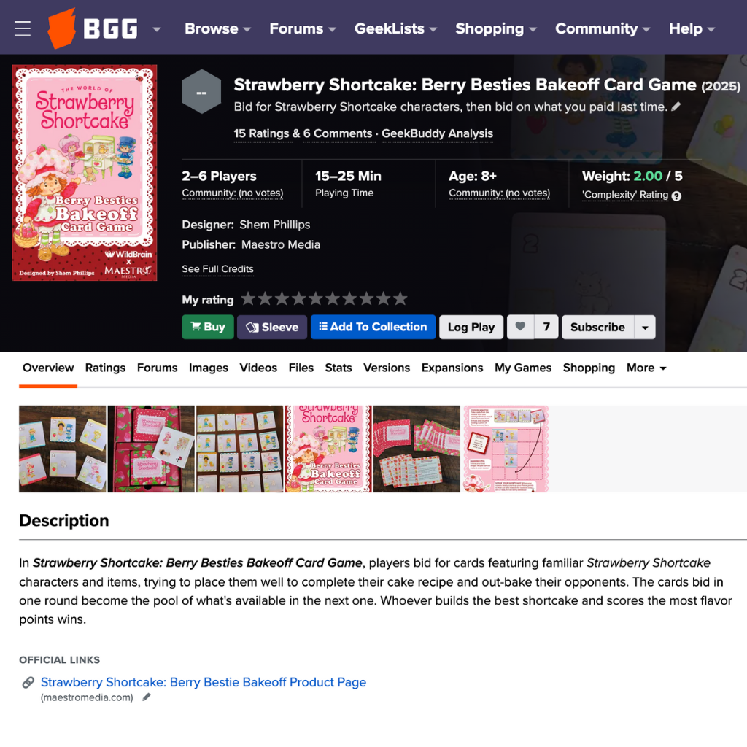Click the hexagon rating badge
The height and width of the screenshot is (747, 747).
click(x=201, y=92)
